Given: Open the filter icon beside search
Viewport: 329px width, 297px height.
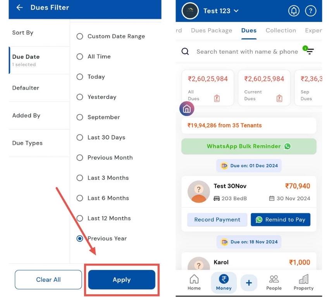Looking at the screenshot, I should click(x=309, y=51).
